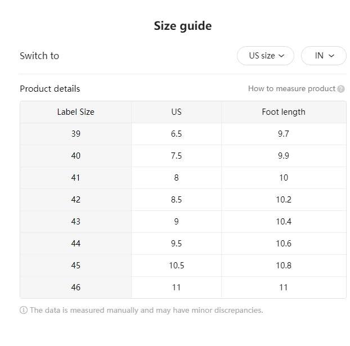Open the US size dropdown
This screenshot has height=346, width=350.
pyautogui.click(x=266, y=56)
